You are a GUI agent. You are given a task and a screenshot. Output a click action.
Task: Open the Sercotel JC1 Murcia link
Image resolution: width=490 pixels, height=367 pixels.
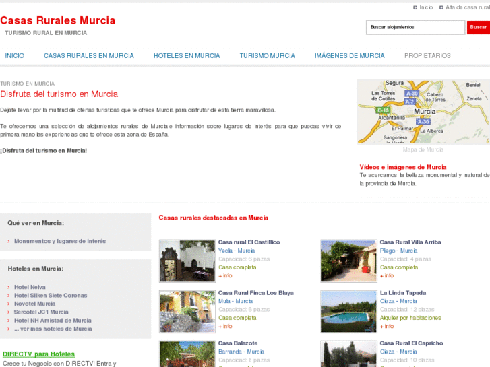coord(41,312)
